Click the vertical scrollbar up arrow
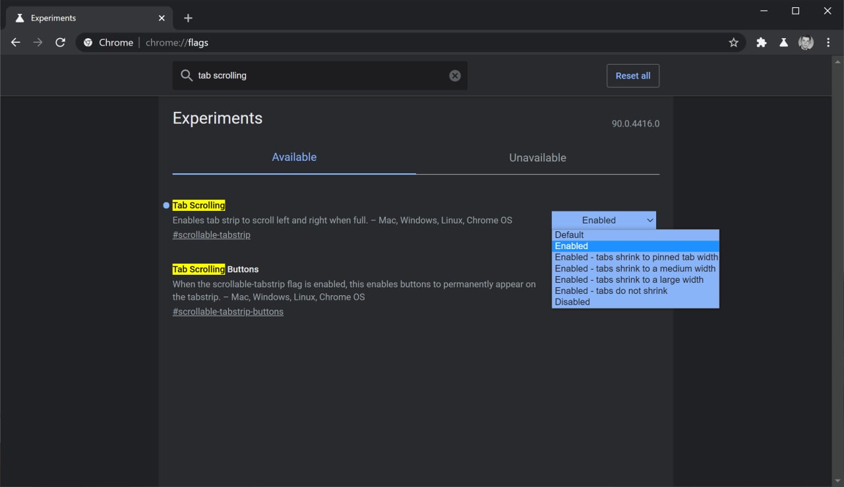The height and width of the screenshot is (487, 844). point(838,61)
